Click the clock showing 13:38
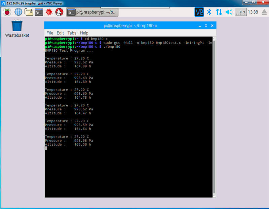This screenshot has height=209, width=269. (253, 12)
